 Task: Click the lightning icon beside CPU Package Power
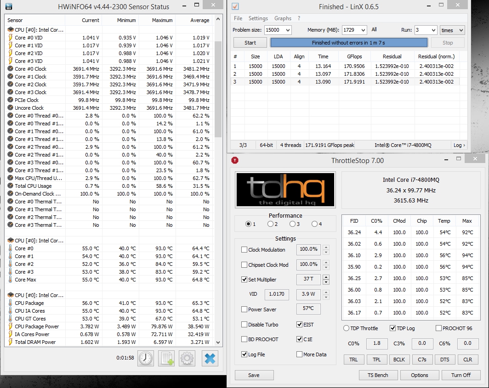click(10, 326)
